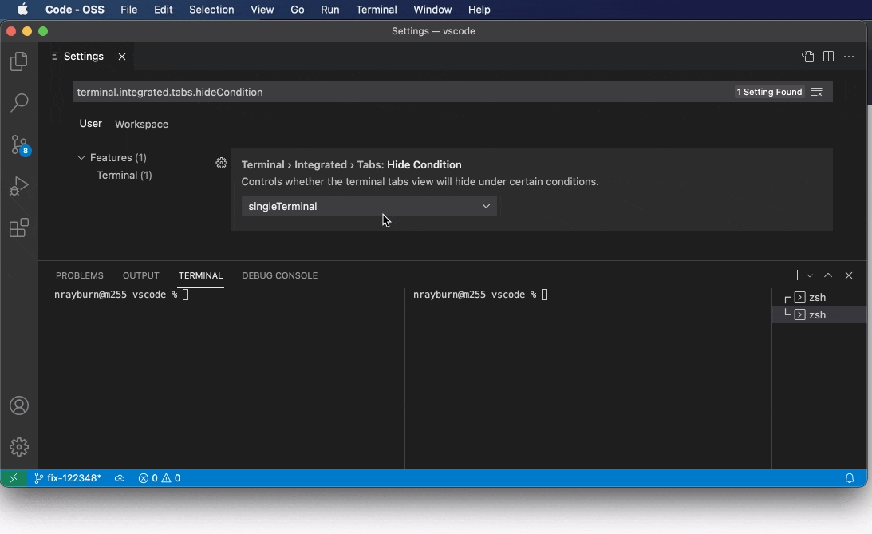Switch to User settings tab
Image resolution: width=872 pixels, height=534 pixels.
91,124
